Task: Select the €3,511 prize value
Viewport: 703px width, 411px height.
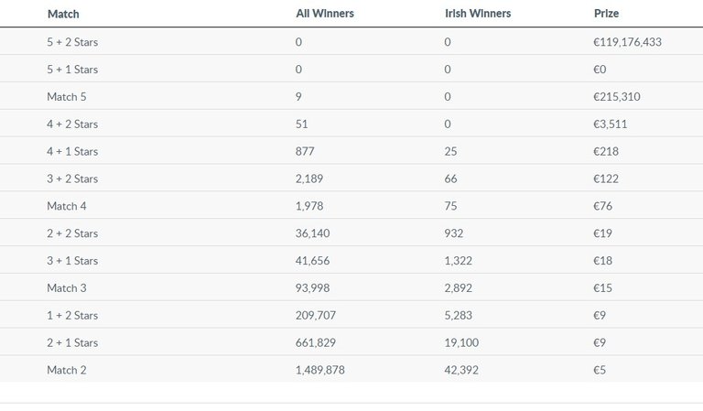Action: (615, 124)
